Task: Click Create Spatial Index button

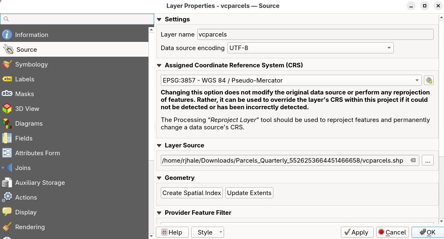Action: click(192, 193)
